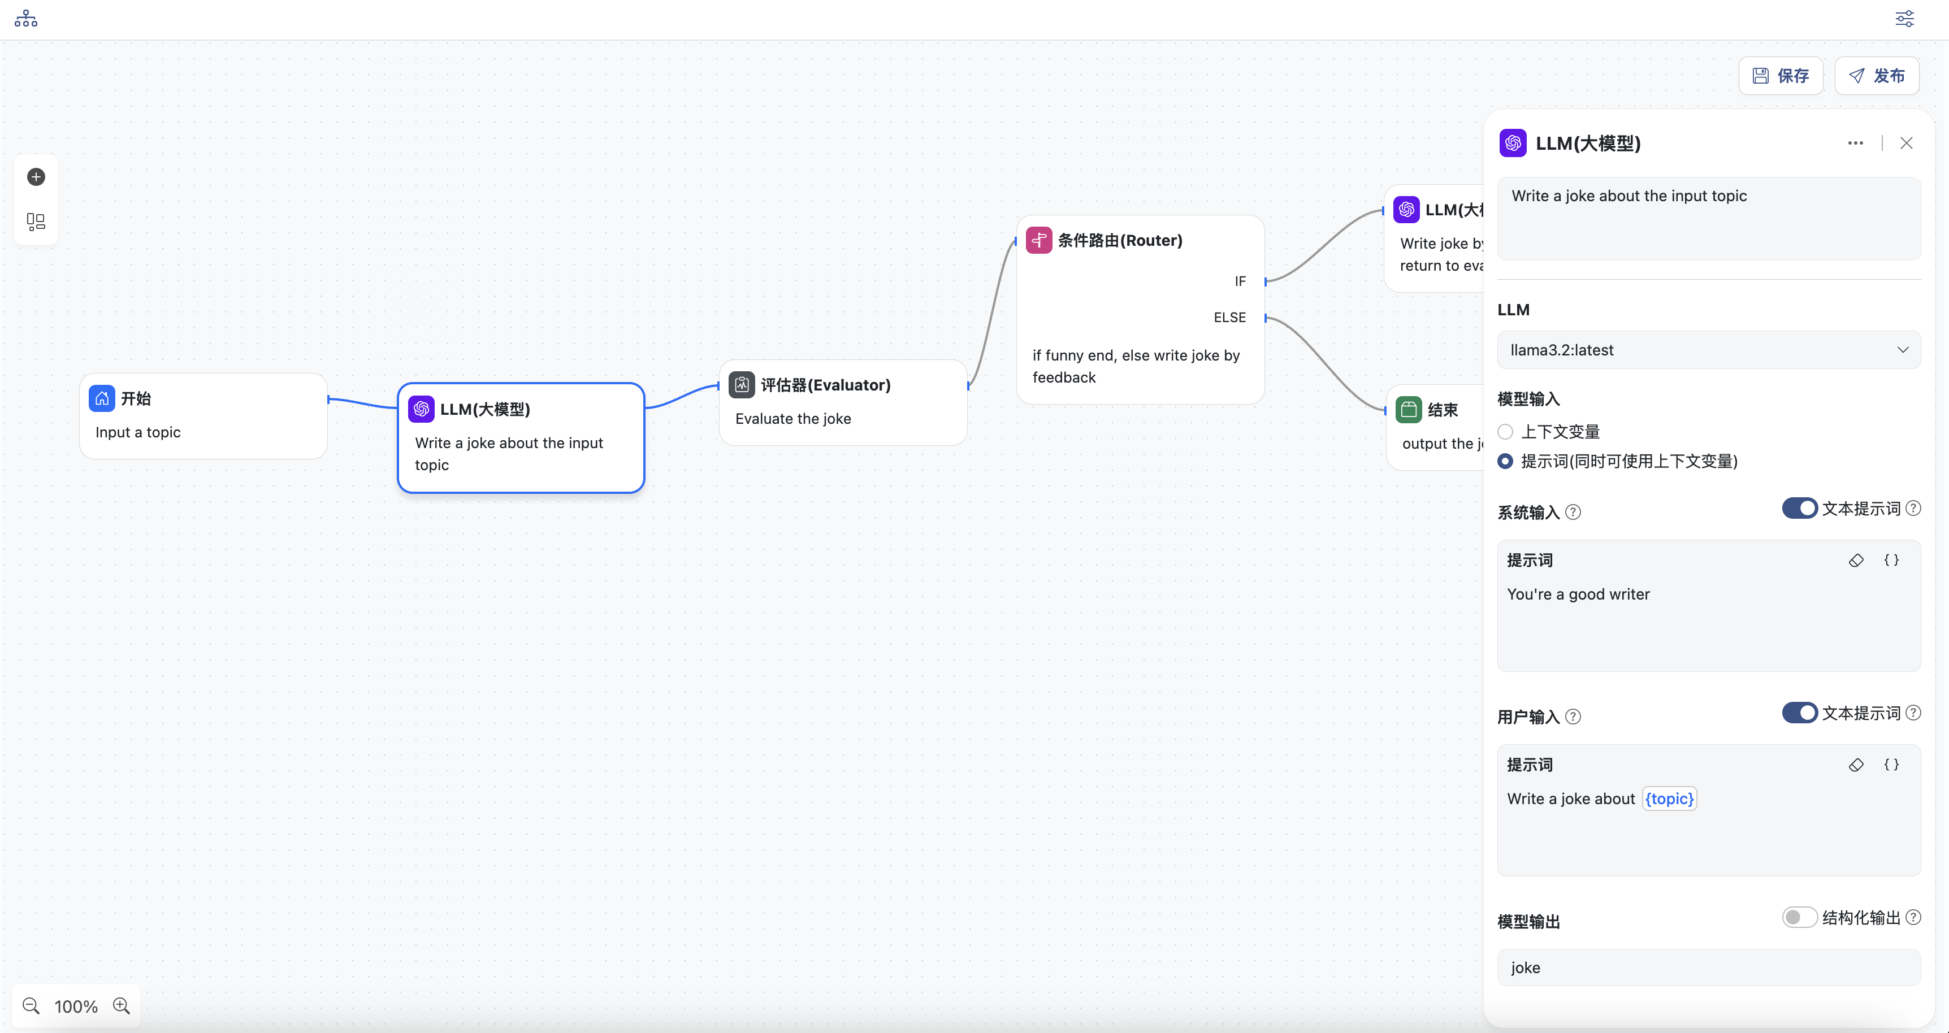Clear system prompt with eraser icon
The width and height of the screenshot is (1949, 1033).
tap(1855, 561)
